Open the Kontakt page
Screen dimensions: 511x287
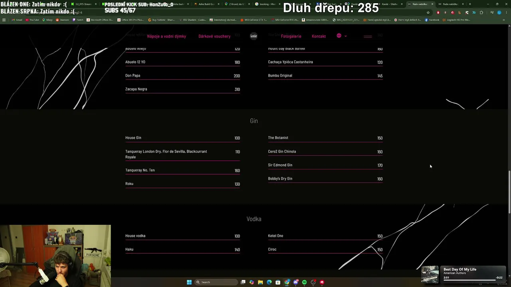[319, 36]
